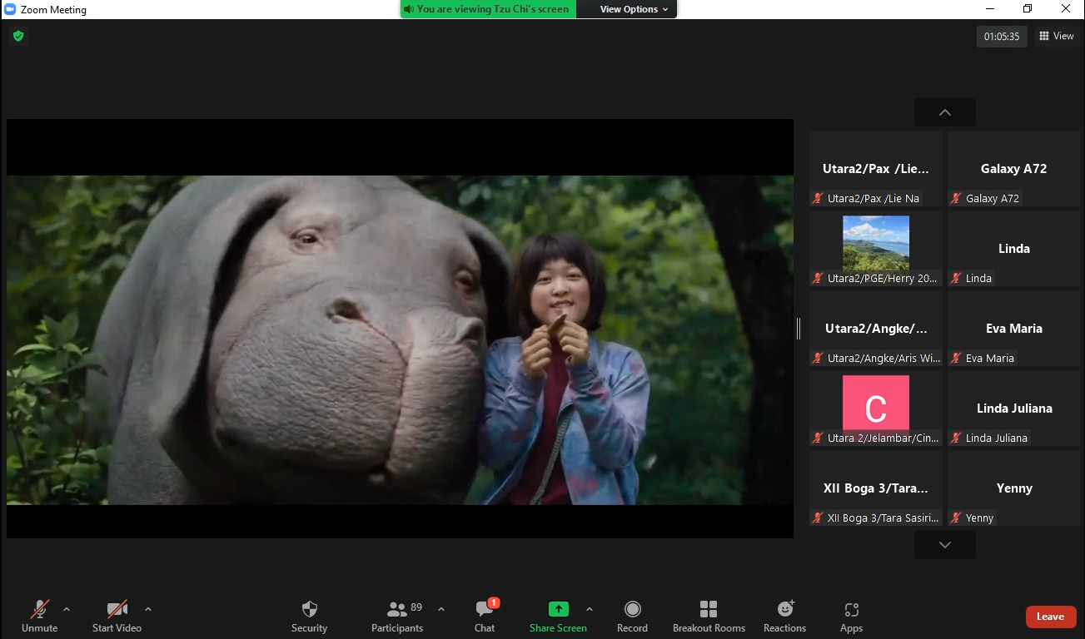Open video options arrow next to Start Video
Image resolution: width=1085 pixels, height=639 pixels.
[x=148, y=609]
